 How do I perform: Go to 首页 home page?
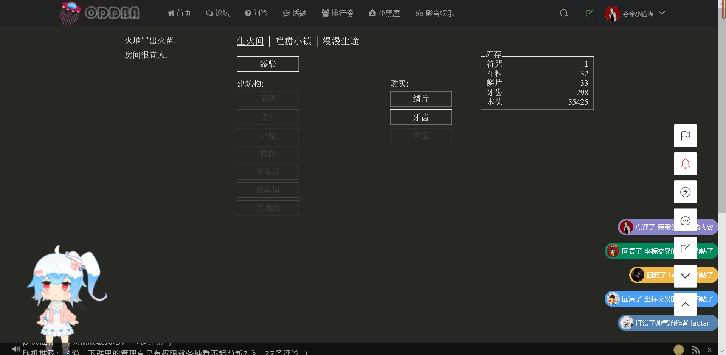point(179,13)
